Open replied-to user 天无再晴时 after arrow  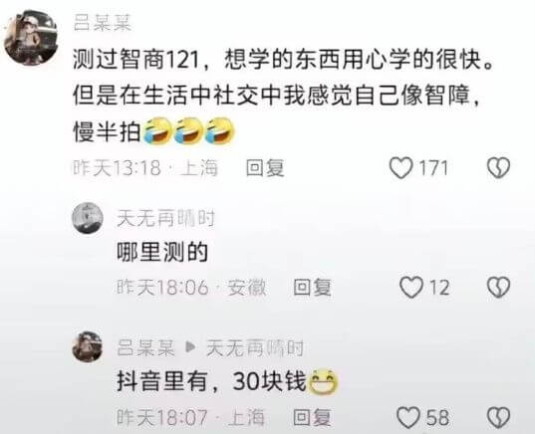pyautogui.click(x=255, y=347)
